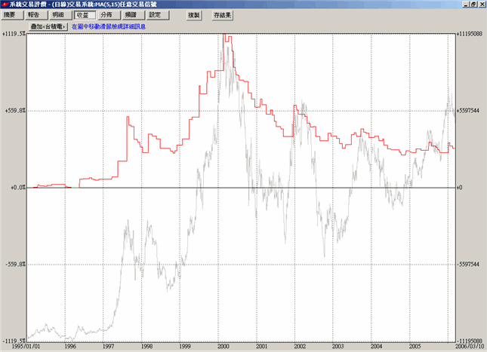Restore down the window size
487x352 pixels.
(x=470, y=5)
